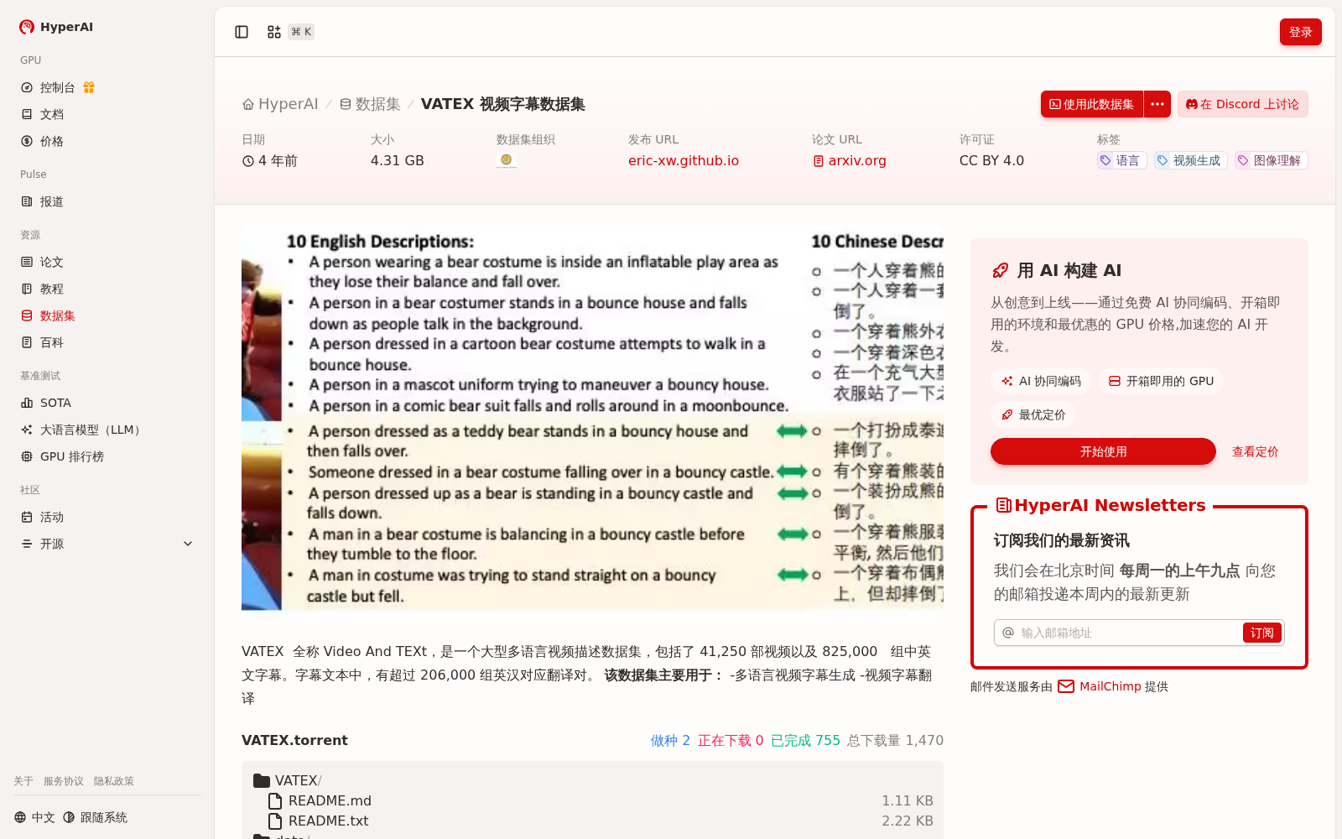The width and height of the screenshot is (1342, 839).
Task: Click the HyperAI logo in sidebar
Action: click(x=56, y=27)
